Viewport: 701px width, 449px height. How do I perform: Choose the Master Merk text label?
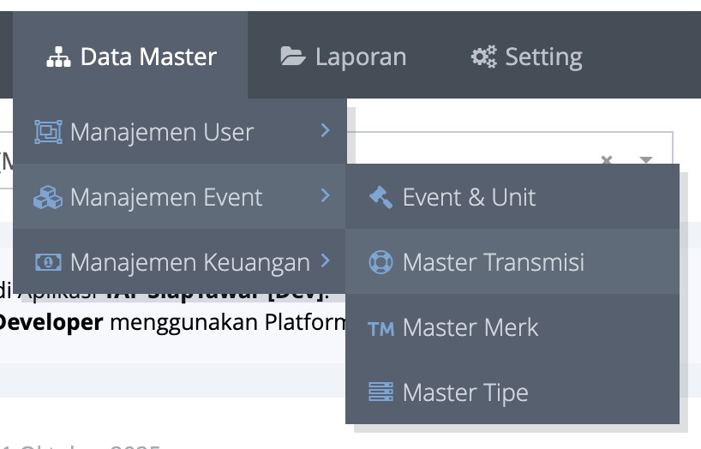470,328
